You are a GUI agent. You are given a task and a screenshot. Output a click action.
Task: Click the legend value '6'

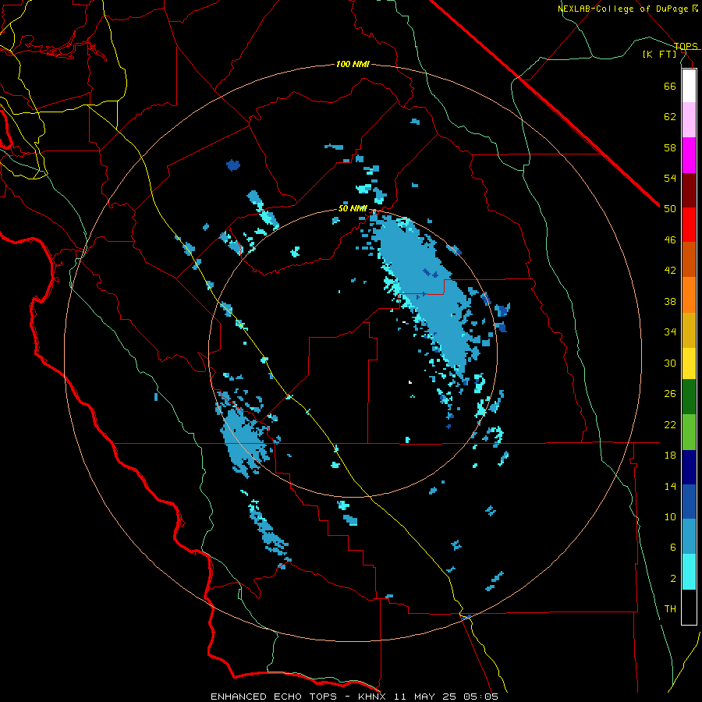click(673, 548)
